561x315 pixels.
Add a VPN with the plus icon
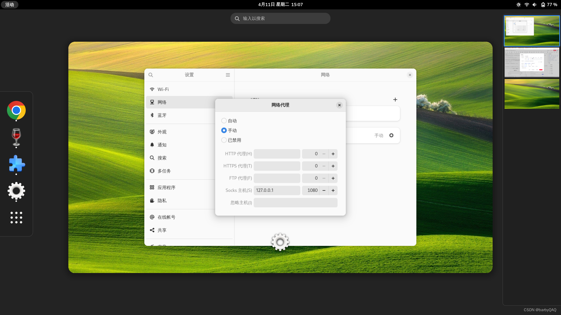(x=395, y=100)
